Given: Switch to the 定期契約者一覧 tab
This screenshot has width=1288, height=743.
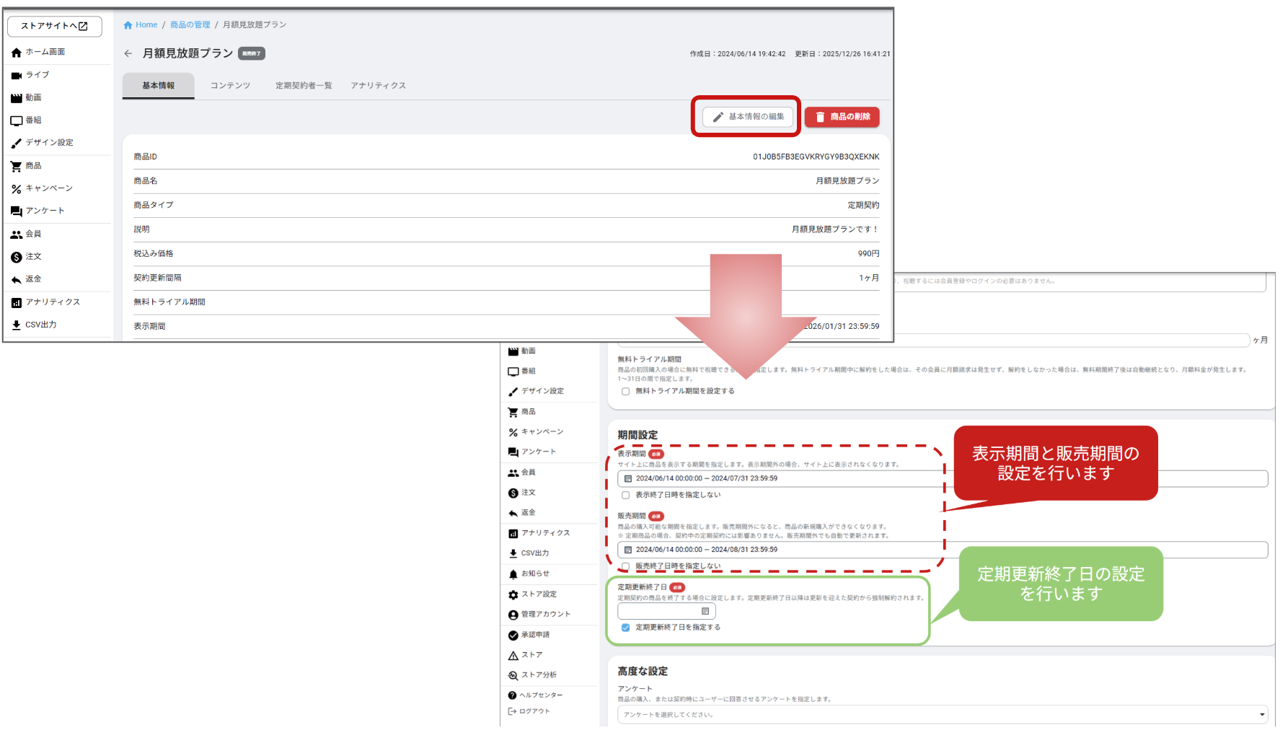Looking at the screenshot, I should coord(304,86).
